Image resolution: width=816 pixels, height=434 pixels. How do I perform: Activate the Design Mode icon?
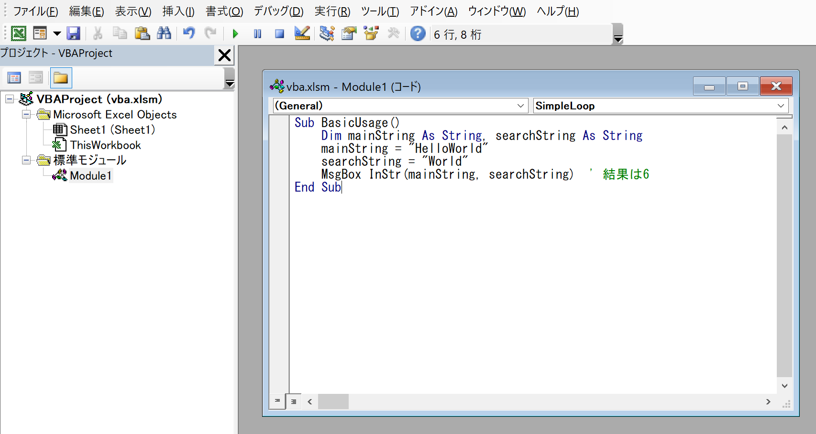[302, 33]
